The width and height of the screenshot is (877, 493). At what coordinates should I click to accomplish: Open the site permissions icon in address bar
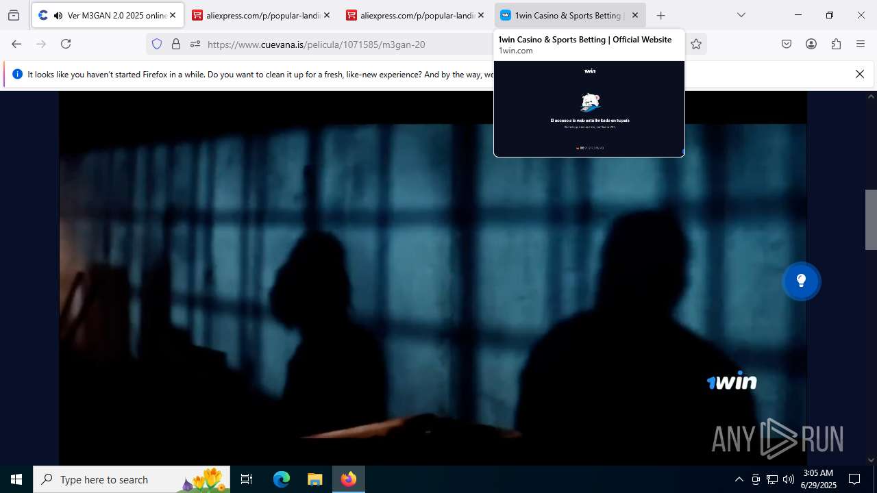tap(195, 44)
